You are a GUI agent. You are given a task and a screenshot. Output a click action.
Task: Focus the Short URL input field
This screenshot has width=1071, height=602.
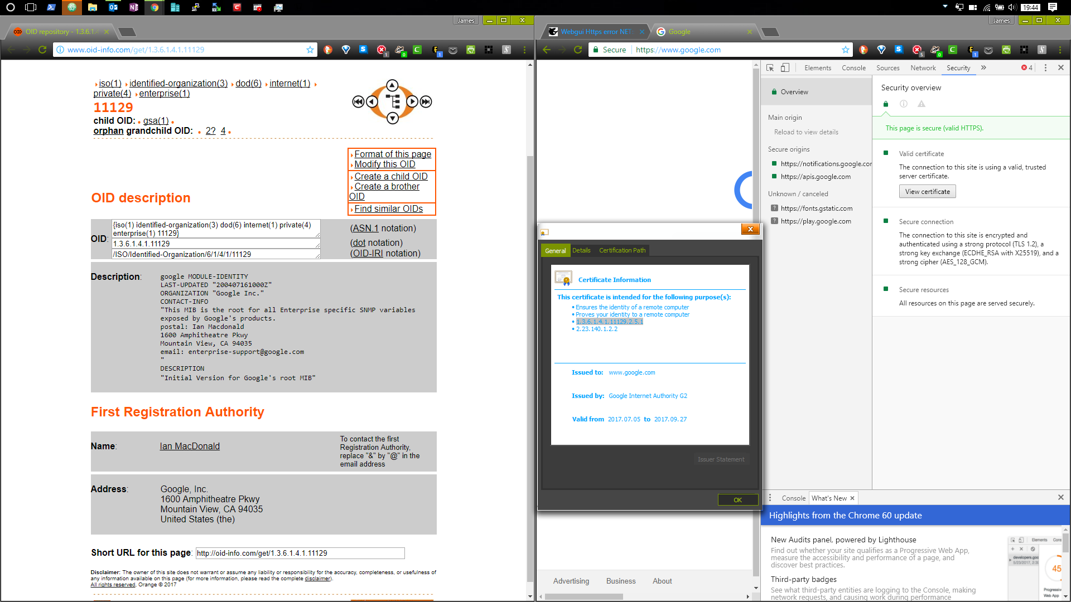click(300, 554)
